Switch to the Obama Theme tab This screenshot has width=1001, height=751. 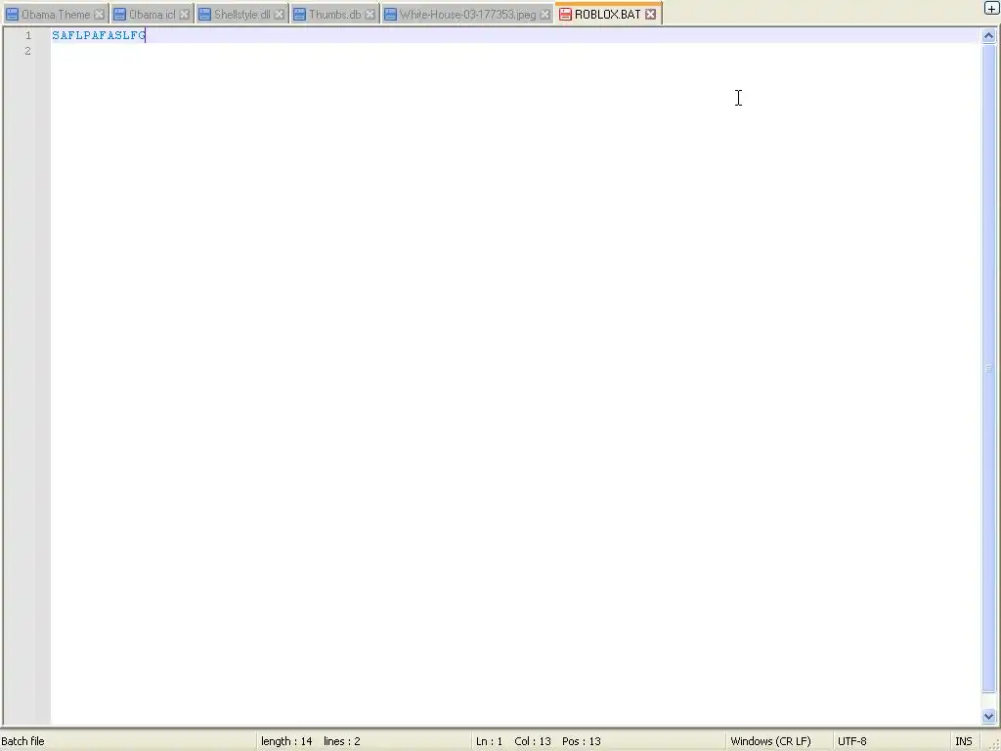pyautogui.click(x=56, y=14)
